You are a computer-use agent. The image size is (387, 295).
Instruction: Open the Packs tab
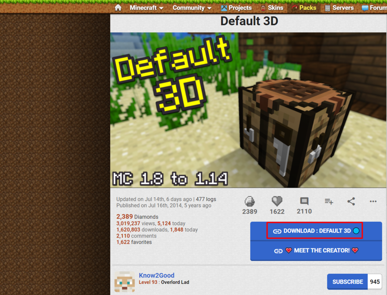click(304, 8)
